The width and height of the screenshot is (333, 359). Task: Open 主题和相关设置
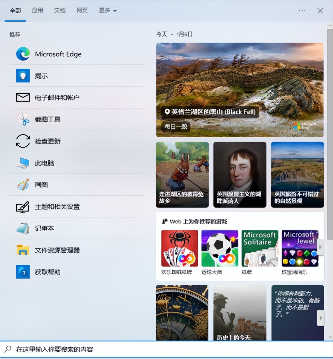57,207
